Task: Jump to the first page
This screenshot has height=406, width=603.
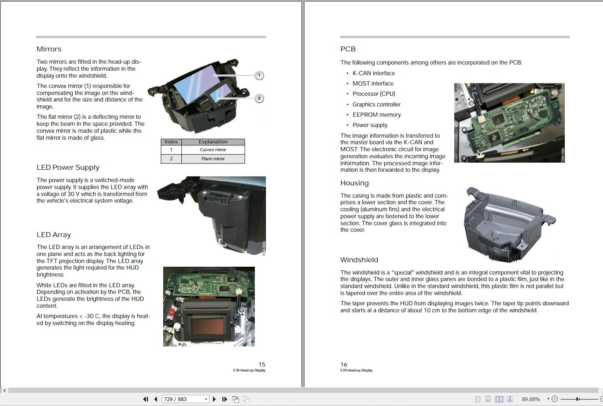Action: coord(146,399)
